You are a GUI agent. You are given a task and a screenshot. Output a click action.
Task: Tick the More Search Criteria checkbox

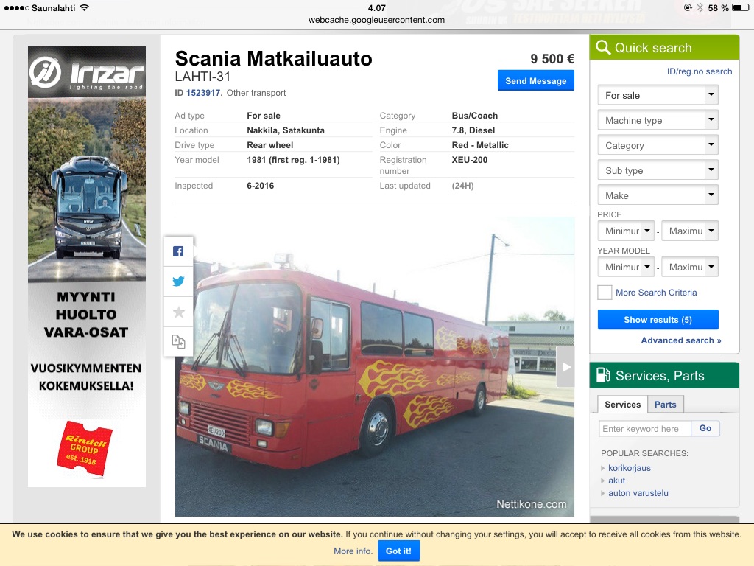pos(605,293)
